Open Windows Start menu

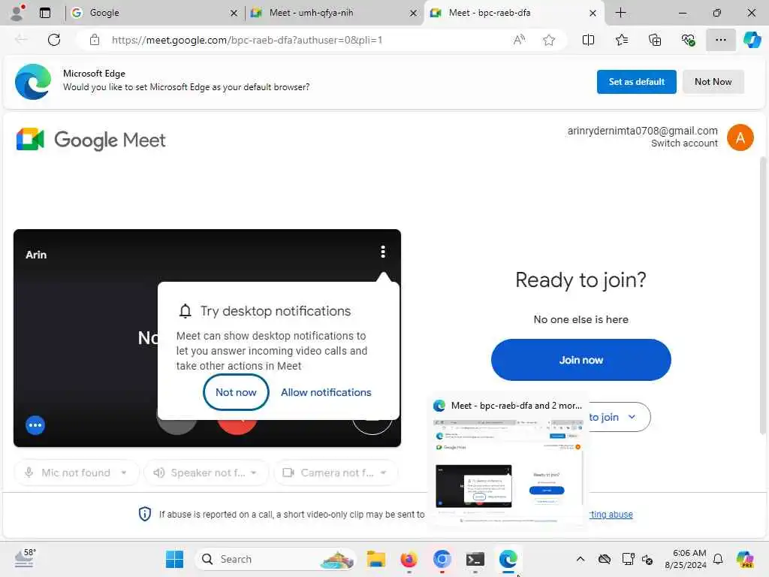click(174, 559)
